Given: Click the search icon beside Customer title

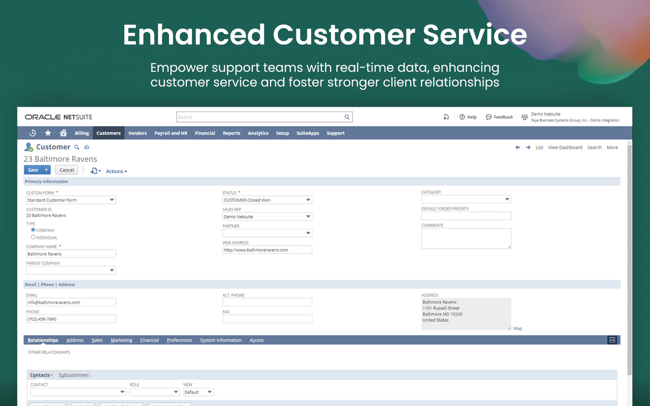Looking at the screenshot, I should pyautogui.click(x=76, y=147).
